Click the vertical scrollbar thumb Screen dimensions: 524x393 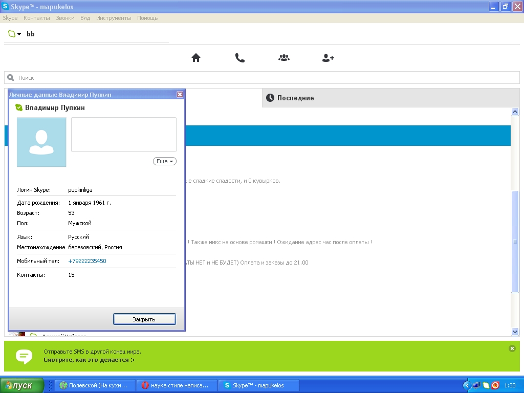click(515, 242)
